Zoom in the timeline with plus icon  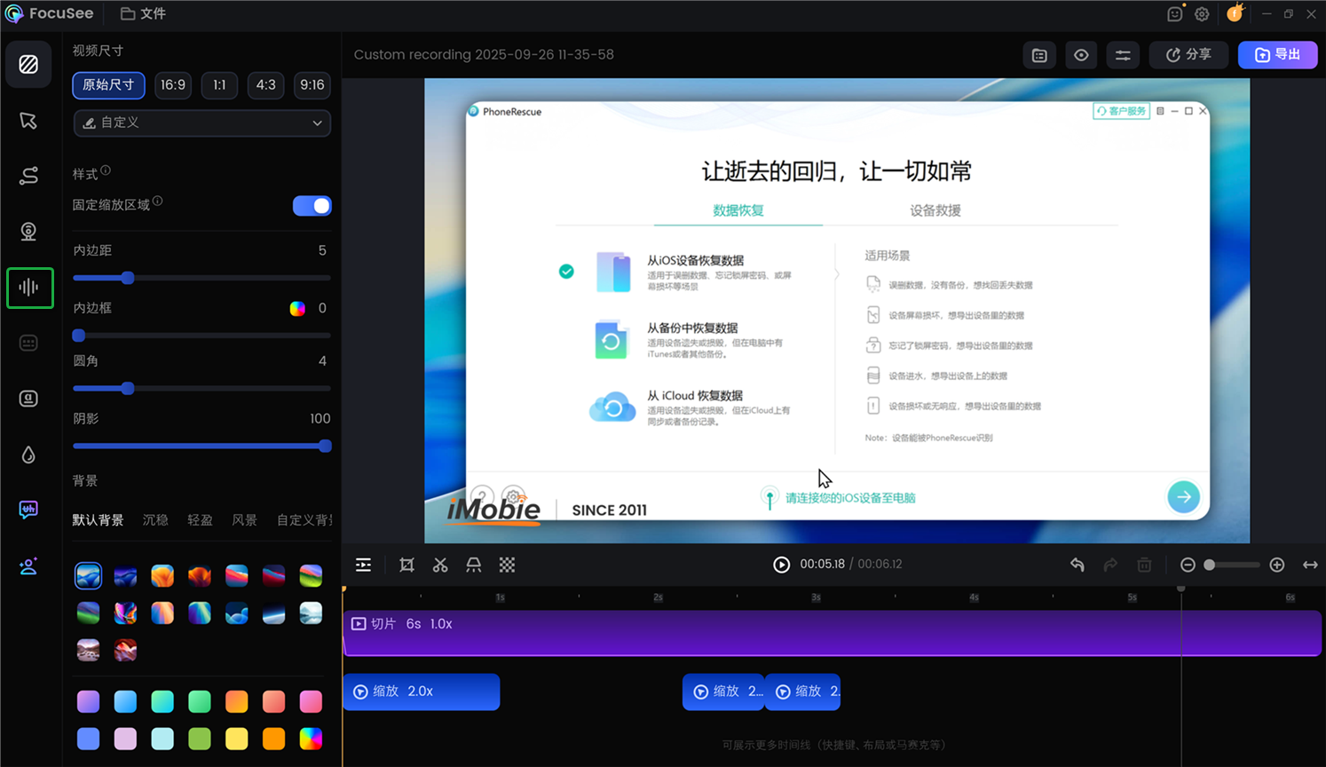[x=1277, y=565]
